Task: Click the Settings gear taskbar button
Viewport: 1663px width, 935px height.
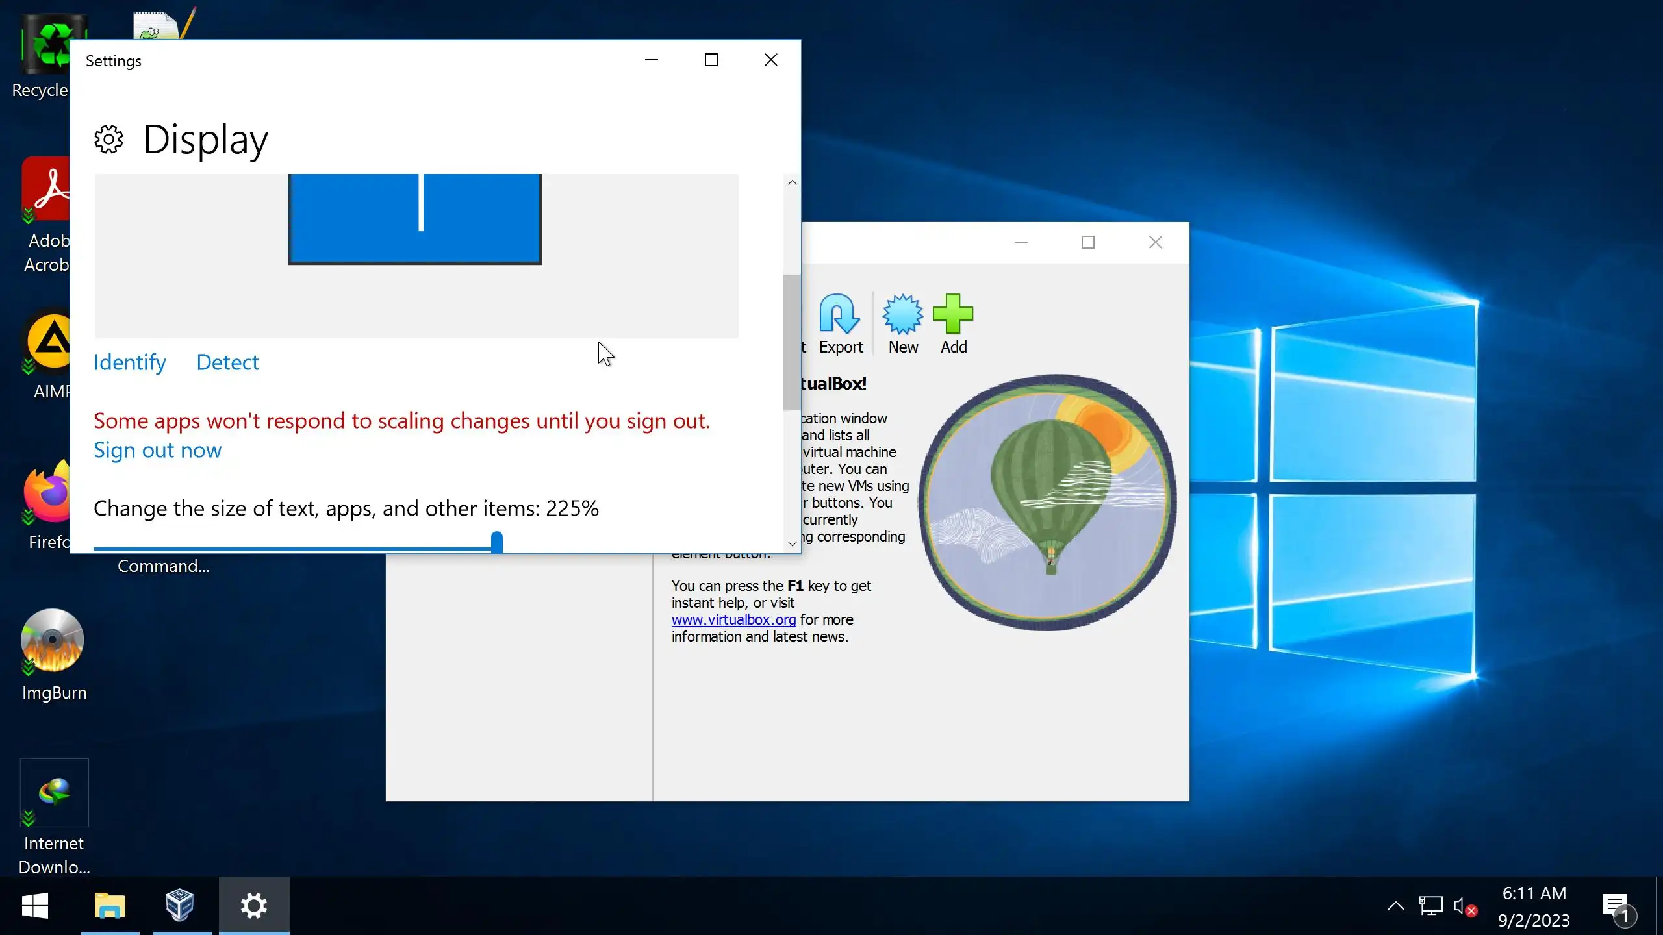Action: pyautogui.click(x=254, y=905)
